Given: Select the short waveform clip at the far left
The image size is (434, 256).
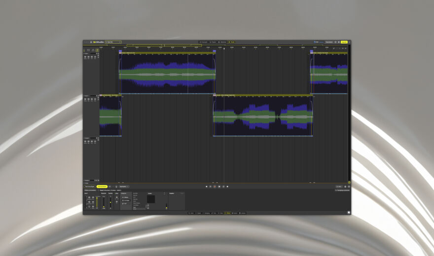Looking at the screenshot, I should (110, 115).
